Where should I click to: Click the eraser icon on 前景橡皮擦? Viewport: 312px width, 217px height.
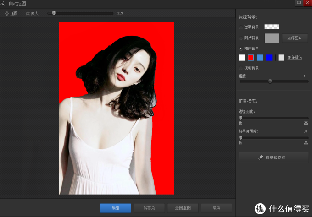click(x=261, y=157)
